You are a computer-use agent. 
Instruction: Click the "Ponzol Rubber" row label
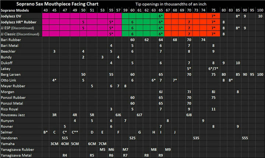[x=13, y=98]
